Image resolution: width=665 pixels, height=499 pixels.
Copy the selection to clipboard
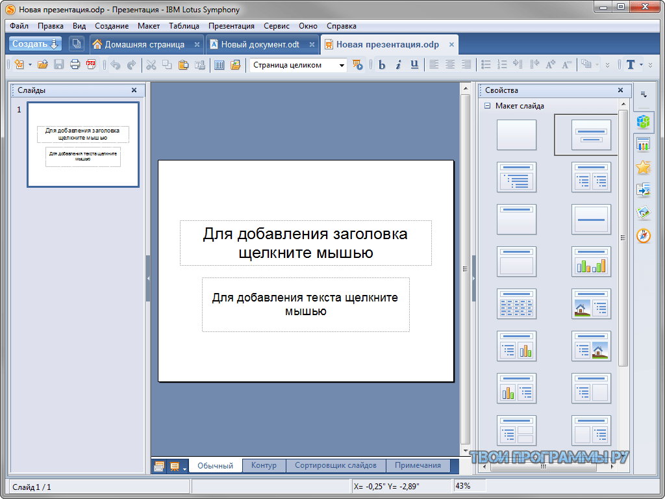coord(167,65)
